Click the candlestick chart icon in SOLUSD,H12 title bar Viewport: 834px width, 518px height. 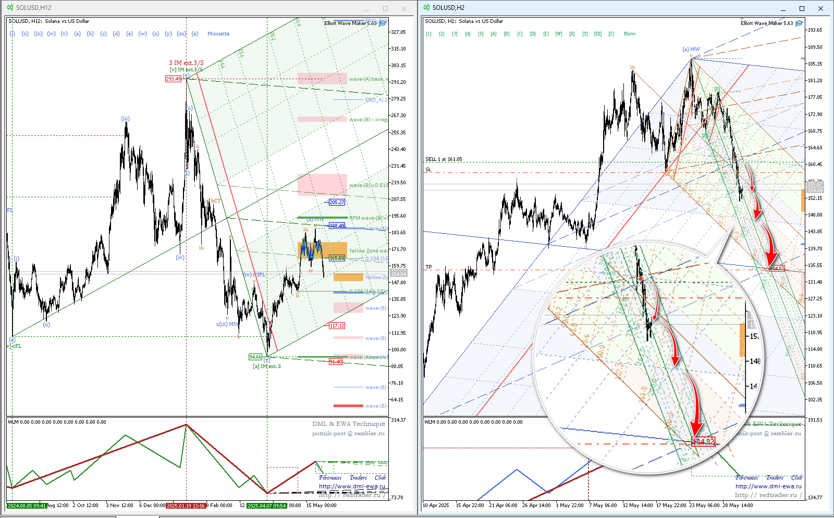pyautogui.click(x=10, y=8)
